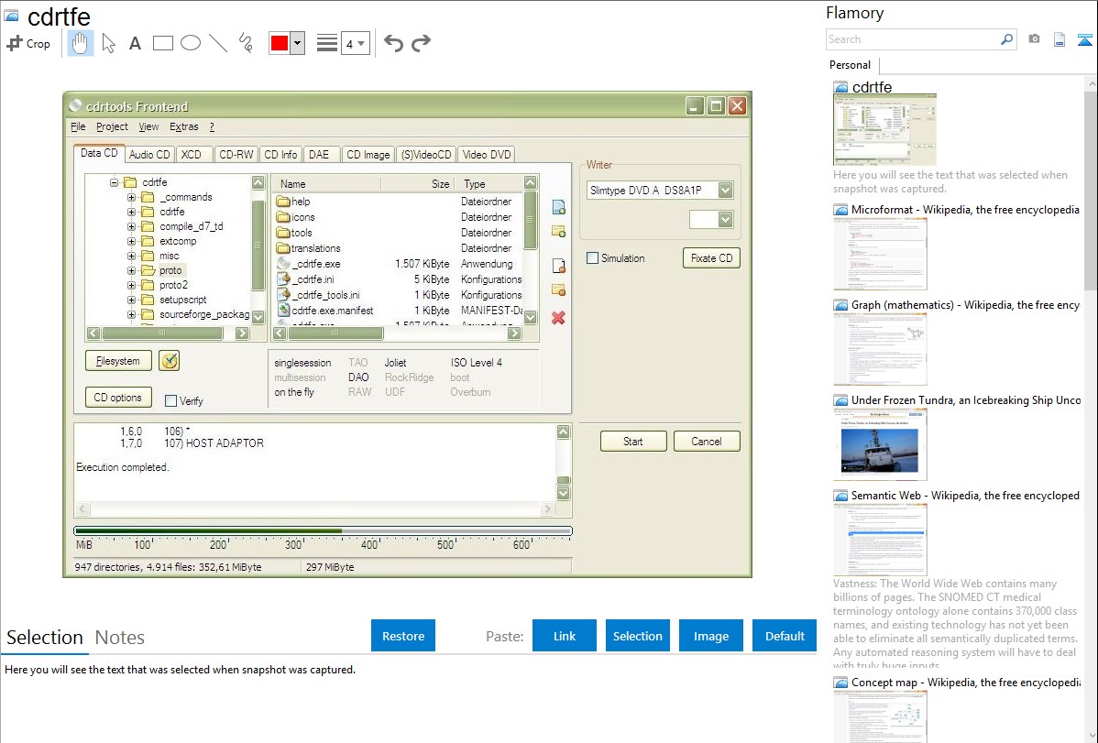Choose the straight line tool

point(218,43)
